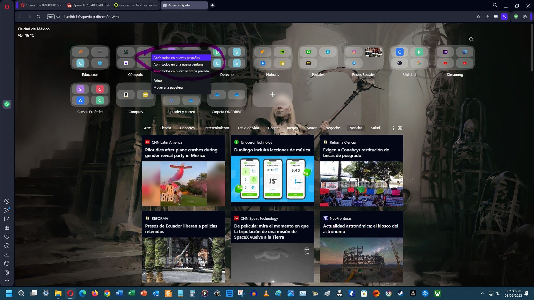Open more news categories three-dot menu
534x300 pixels.
click(x=393, y=128)
